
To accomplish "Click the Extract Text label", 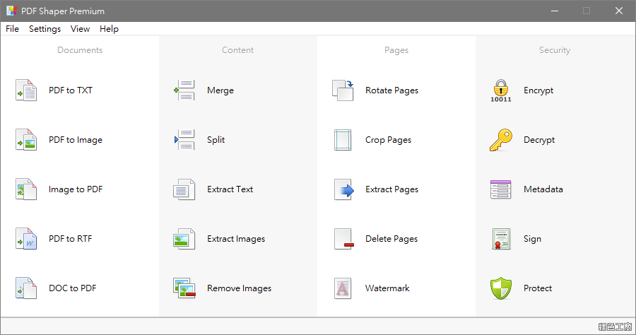I will click(x=230, y=189).
